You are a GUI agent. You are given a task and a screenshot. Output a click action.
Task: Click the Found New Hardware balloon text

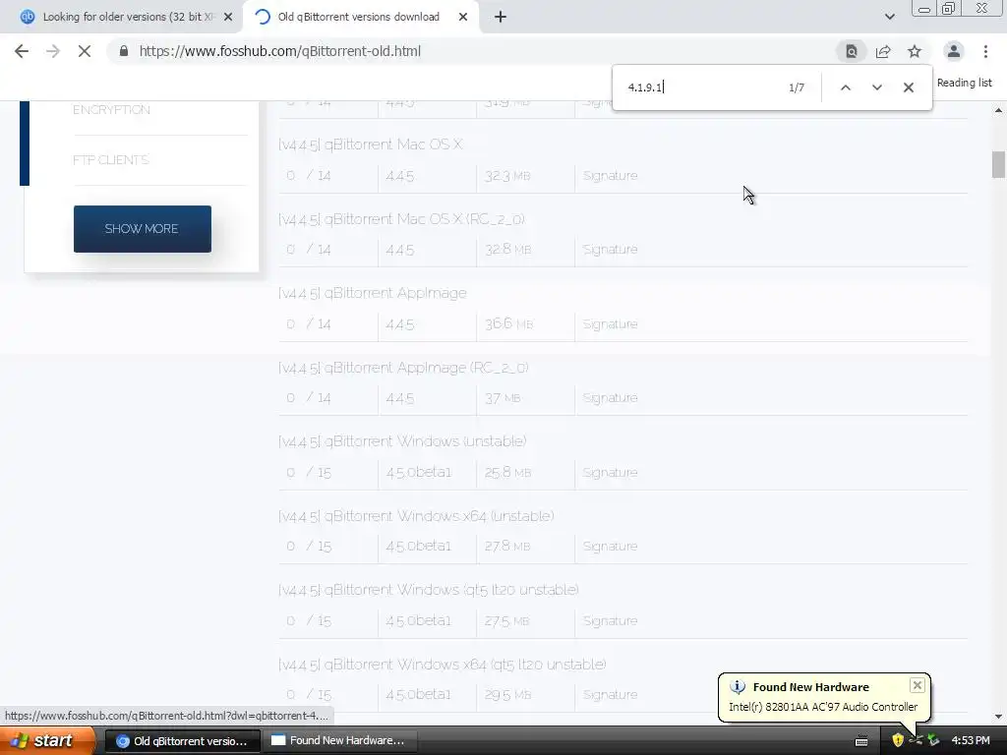[x=823, y=707]
